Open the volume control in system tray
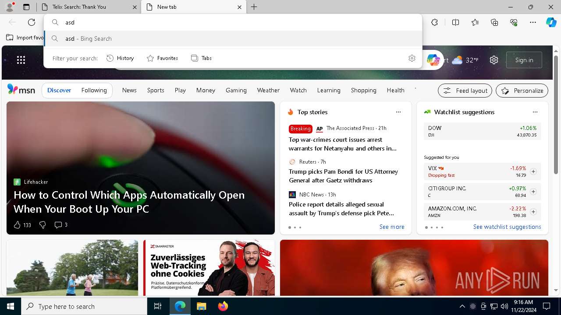 tap(504, 306)
